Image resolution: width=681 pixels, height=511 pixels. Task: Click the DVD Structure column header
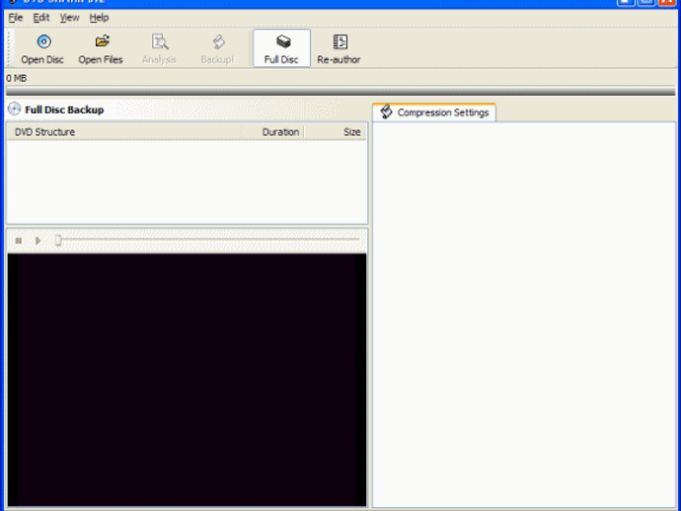click(x=124, y=132)
